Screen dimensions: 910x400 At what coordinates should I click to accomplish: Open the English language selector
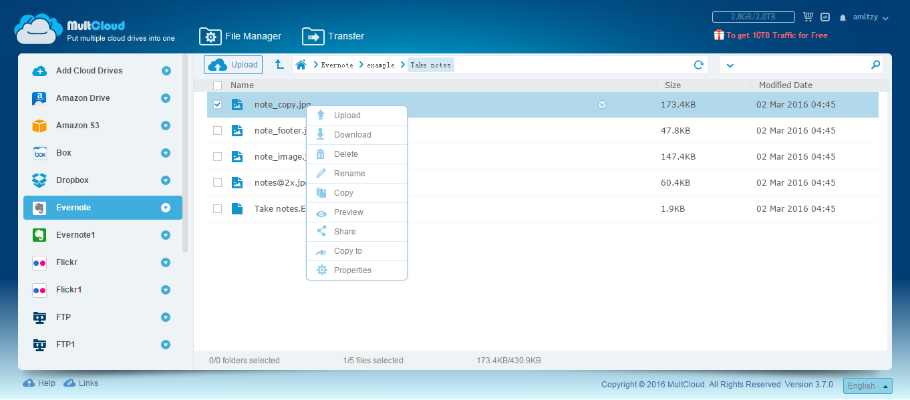point(868,386)
